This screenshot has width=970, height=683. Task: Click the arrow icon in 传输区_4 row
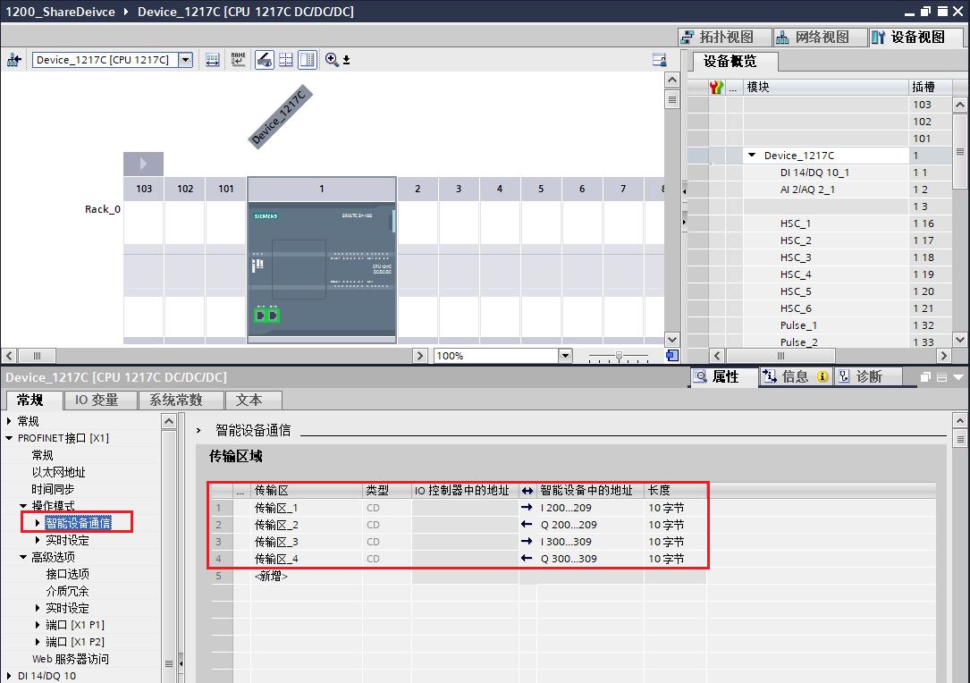(527, 559)
